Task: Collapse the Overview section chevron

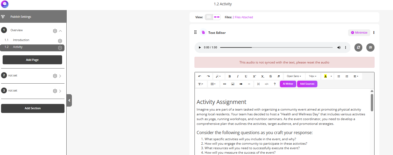Action: (61, 31)
